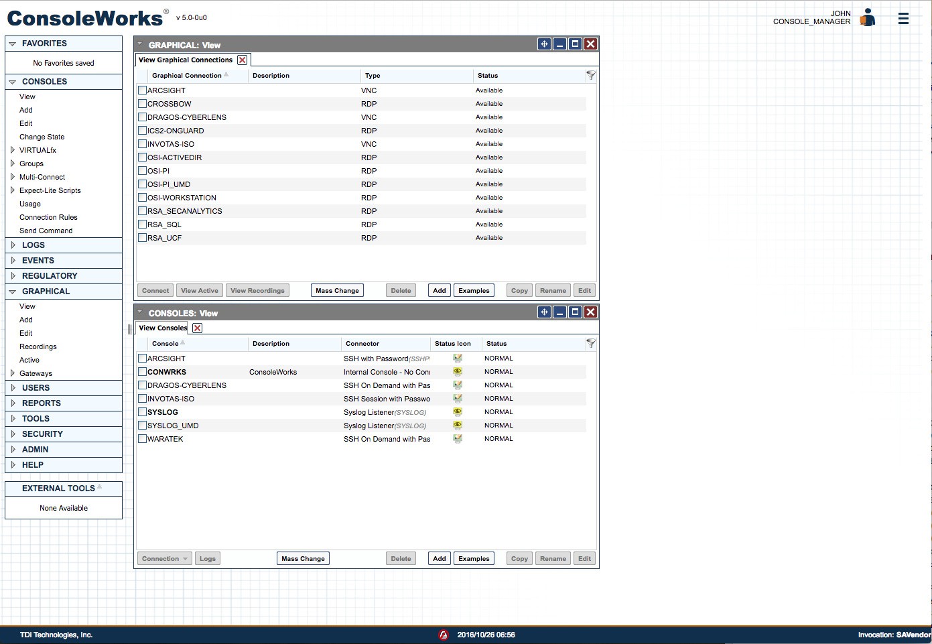
Task: Expand the EVENTS section
Action: pyautogui.click(x=13, y=260)
